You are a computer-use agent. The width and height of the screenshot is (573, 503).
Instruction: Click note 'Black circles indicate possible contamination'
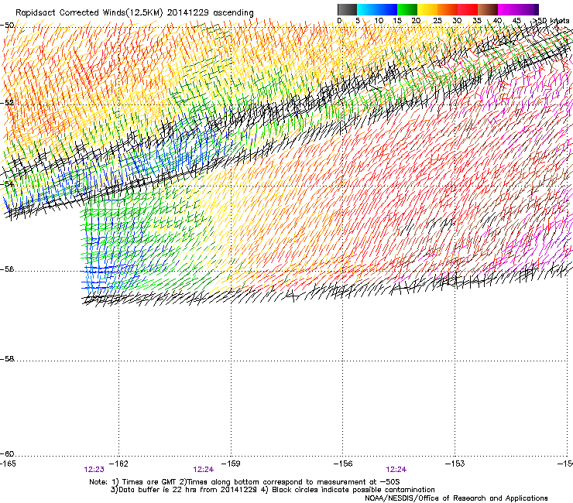coord(353,490)
